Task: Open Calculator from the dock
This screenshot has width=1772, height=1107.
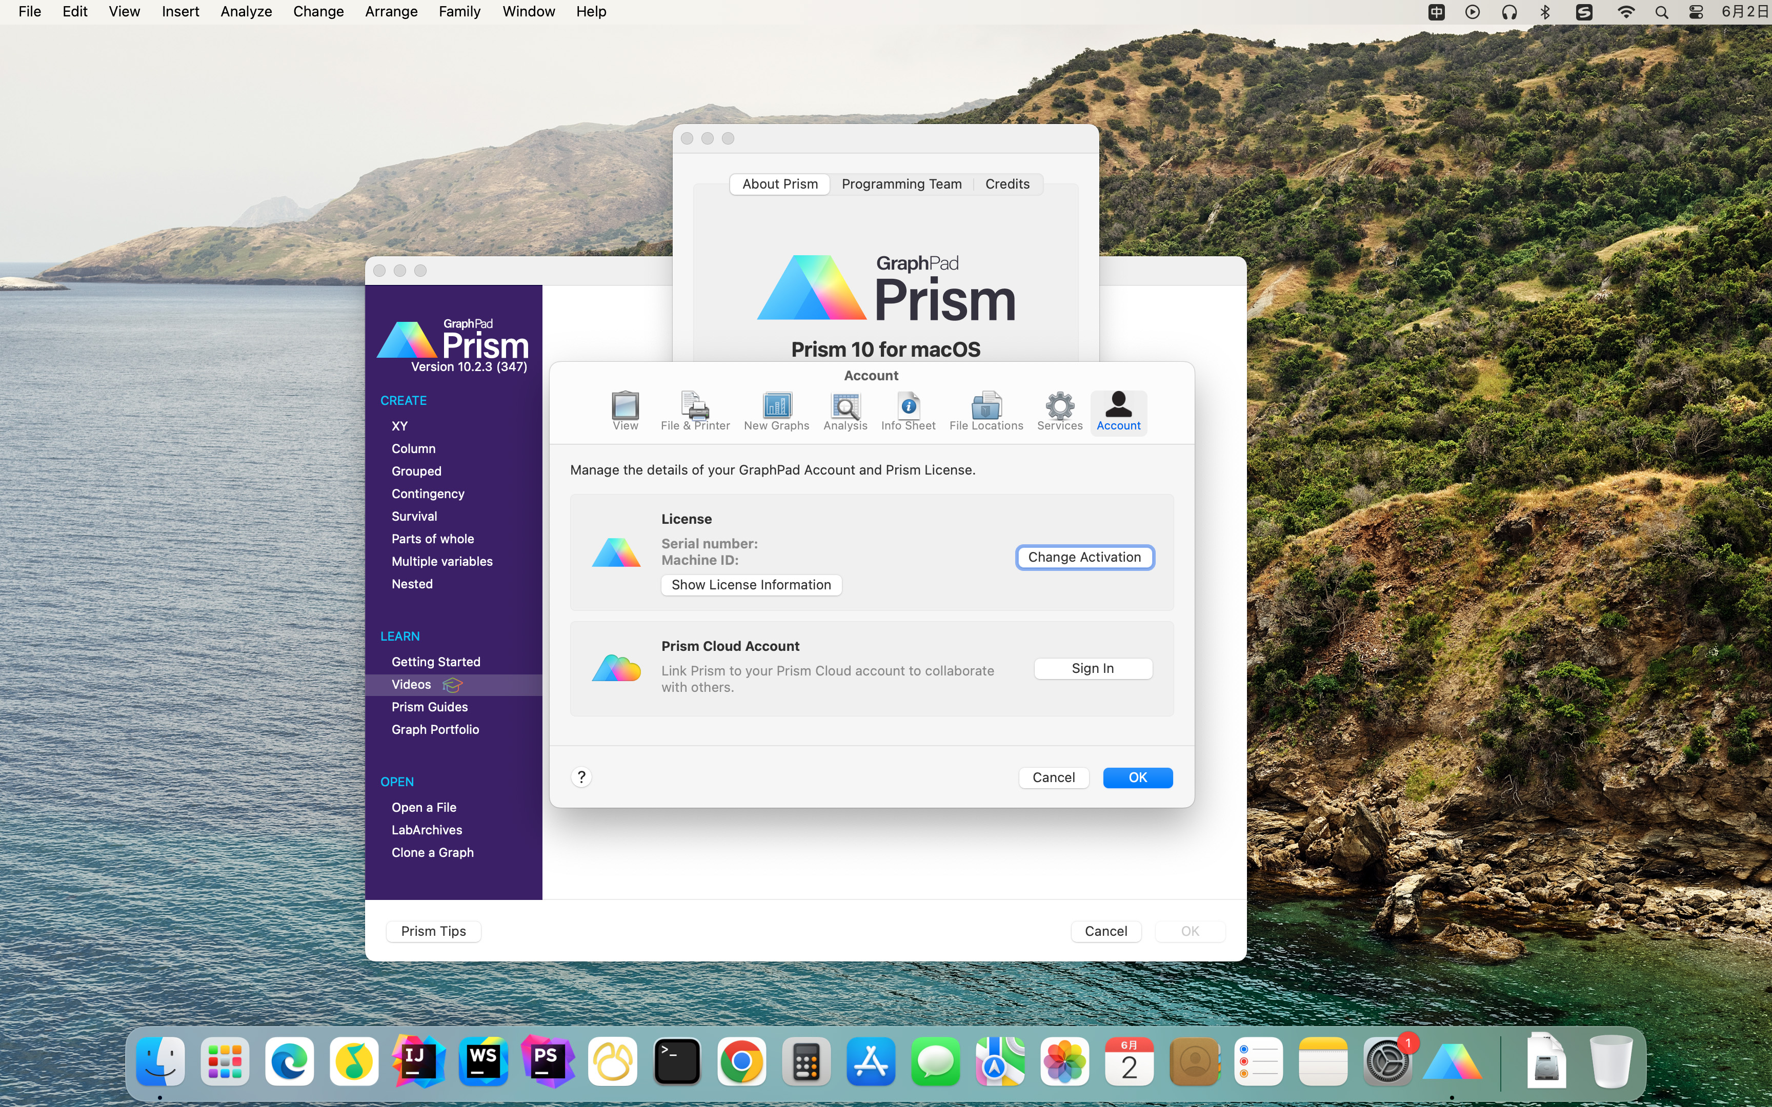Action: tap(806, 1061)
